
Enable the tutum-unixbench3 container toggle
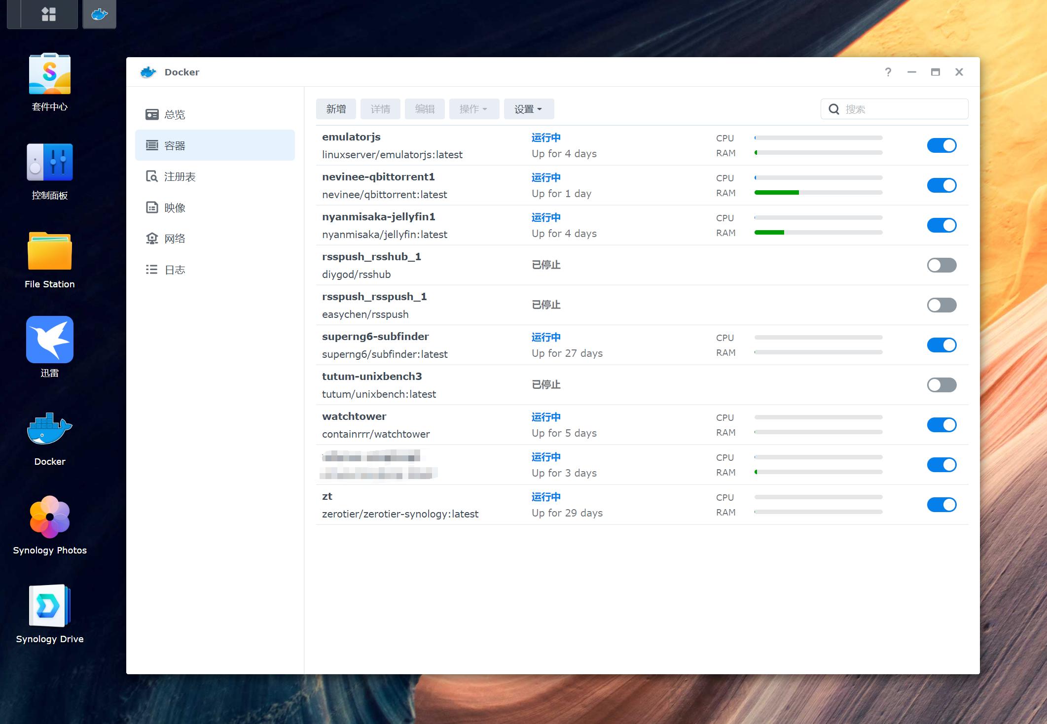tap(941, 385)
